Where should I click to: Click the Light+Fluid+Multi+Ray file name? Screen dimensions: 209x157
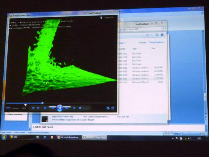tap(62, 116)
